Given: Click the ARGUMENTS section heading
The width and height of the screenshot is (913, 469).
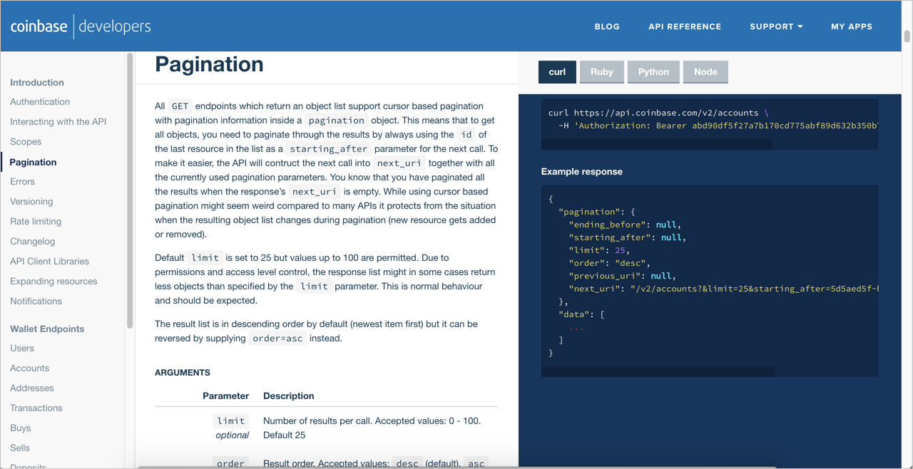Looking at the screenshot, I should click(183, 373).
